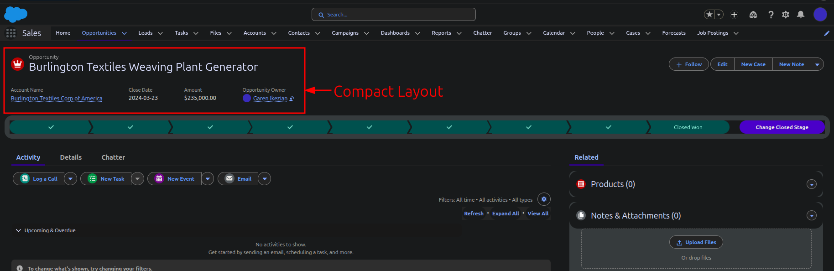The width and height of the screenshot is (834, 271).
Task: Expand the Leads nav dropdown chevron
Action: click(160, 33)
